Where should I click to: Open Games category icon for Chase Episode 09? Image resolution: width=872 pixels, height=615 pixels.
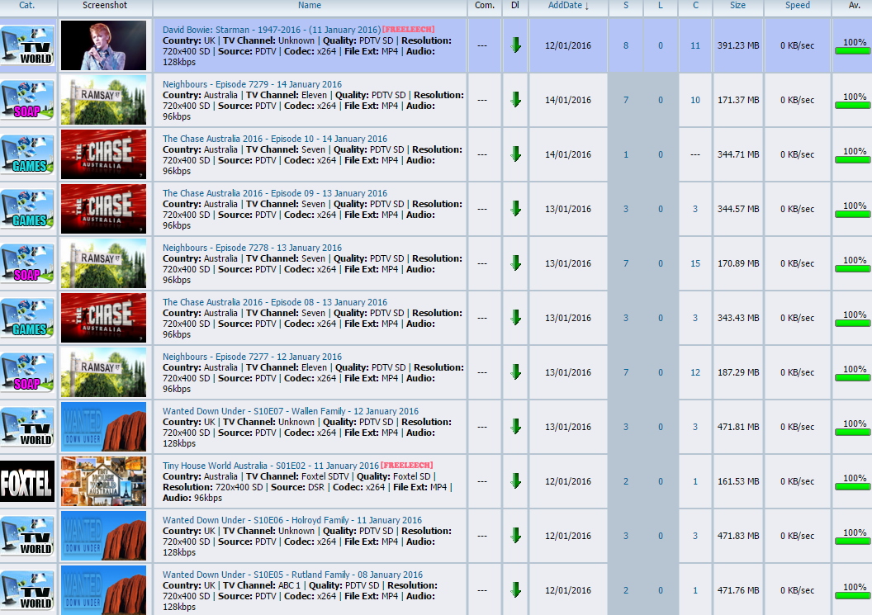(x=27, y=209)
